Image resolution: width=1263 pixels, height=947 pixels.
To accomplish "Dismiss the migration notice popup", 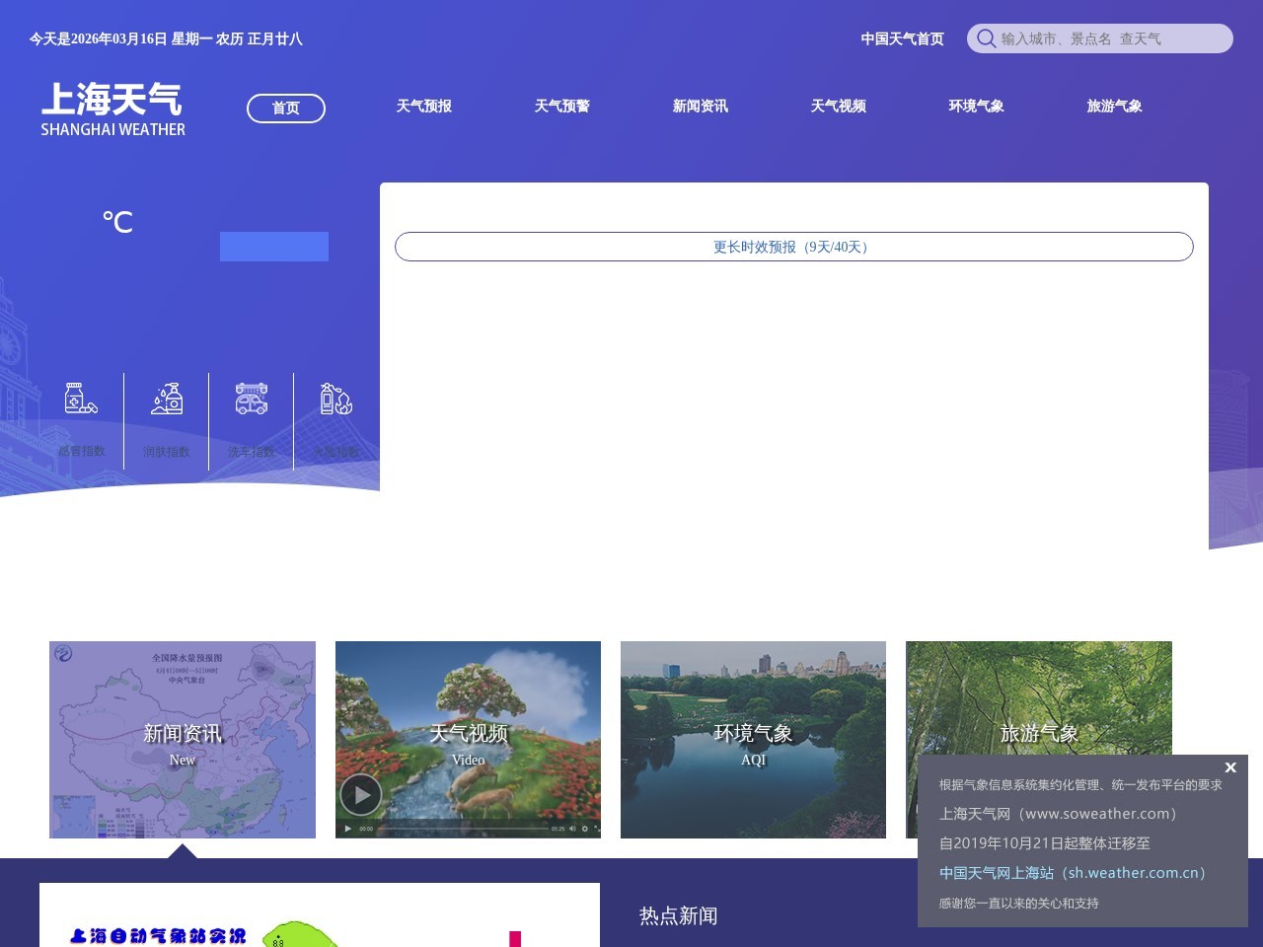I will coord(1230,767).
